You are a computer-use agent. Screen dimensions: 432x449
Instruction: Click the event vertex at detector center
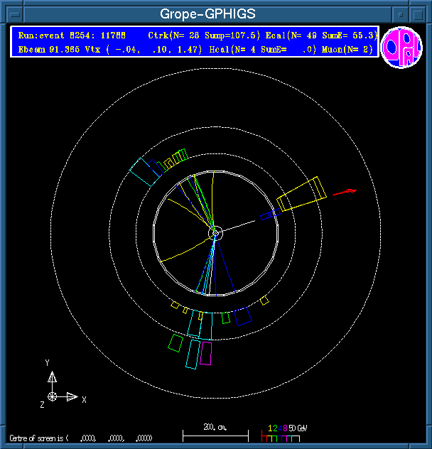(216, 232)
